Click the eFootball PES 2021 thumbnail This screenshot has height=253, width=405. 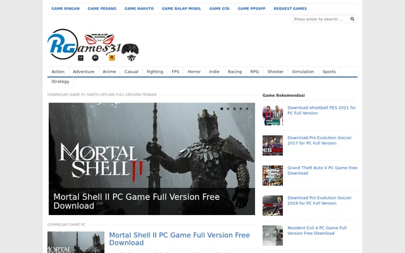pyautogui.click(x=273, y=115)
